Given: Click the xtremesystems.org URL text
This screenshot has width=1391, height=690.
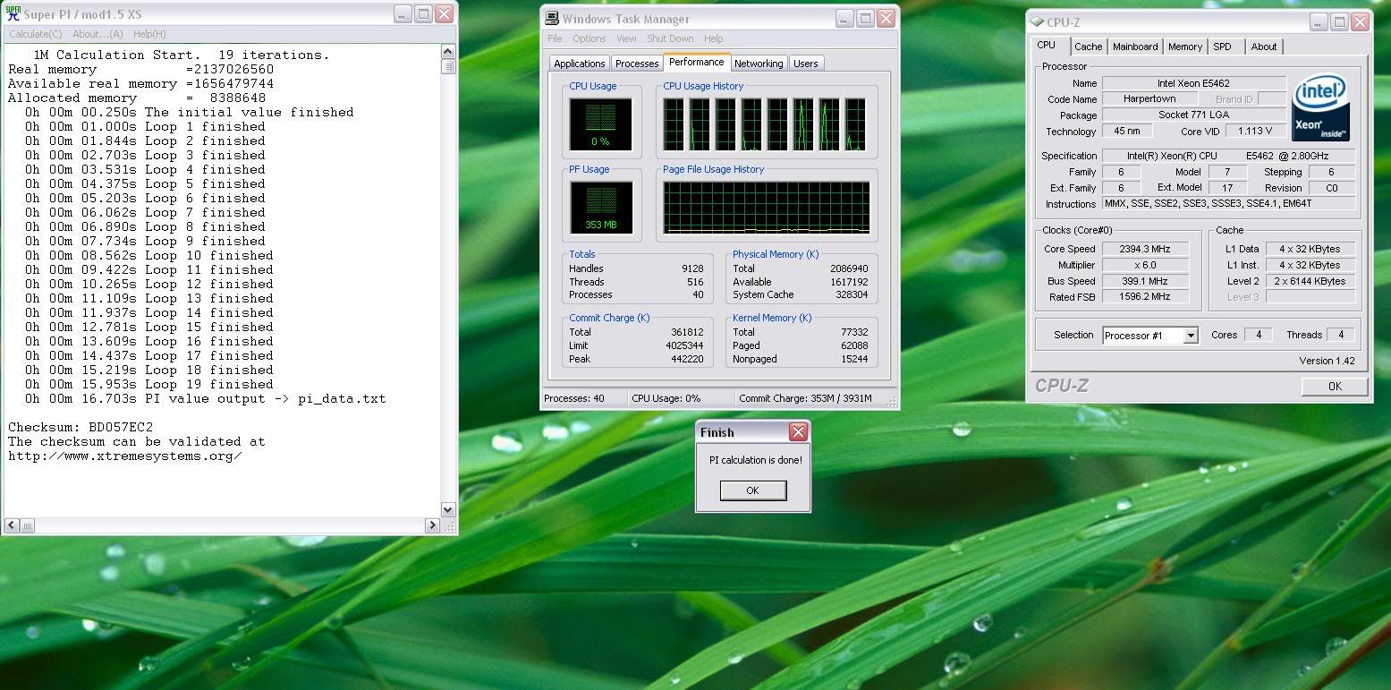Looking at the screenshot, I should (125, 456).
